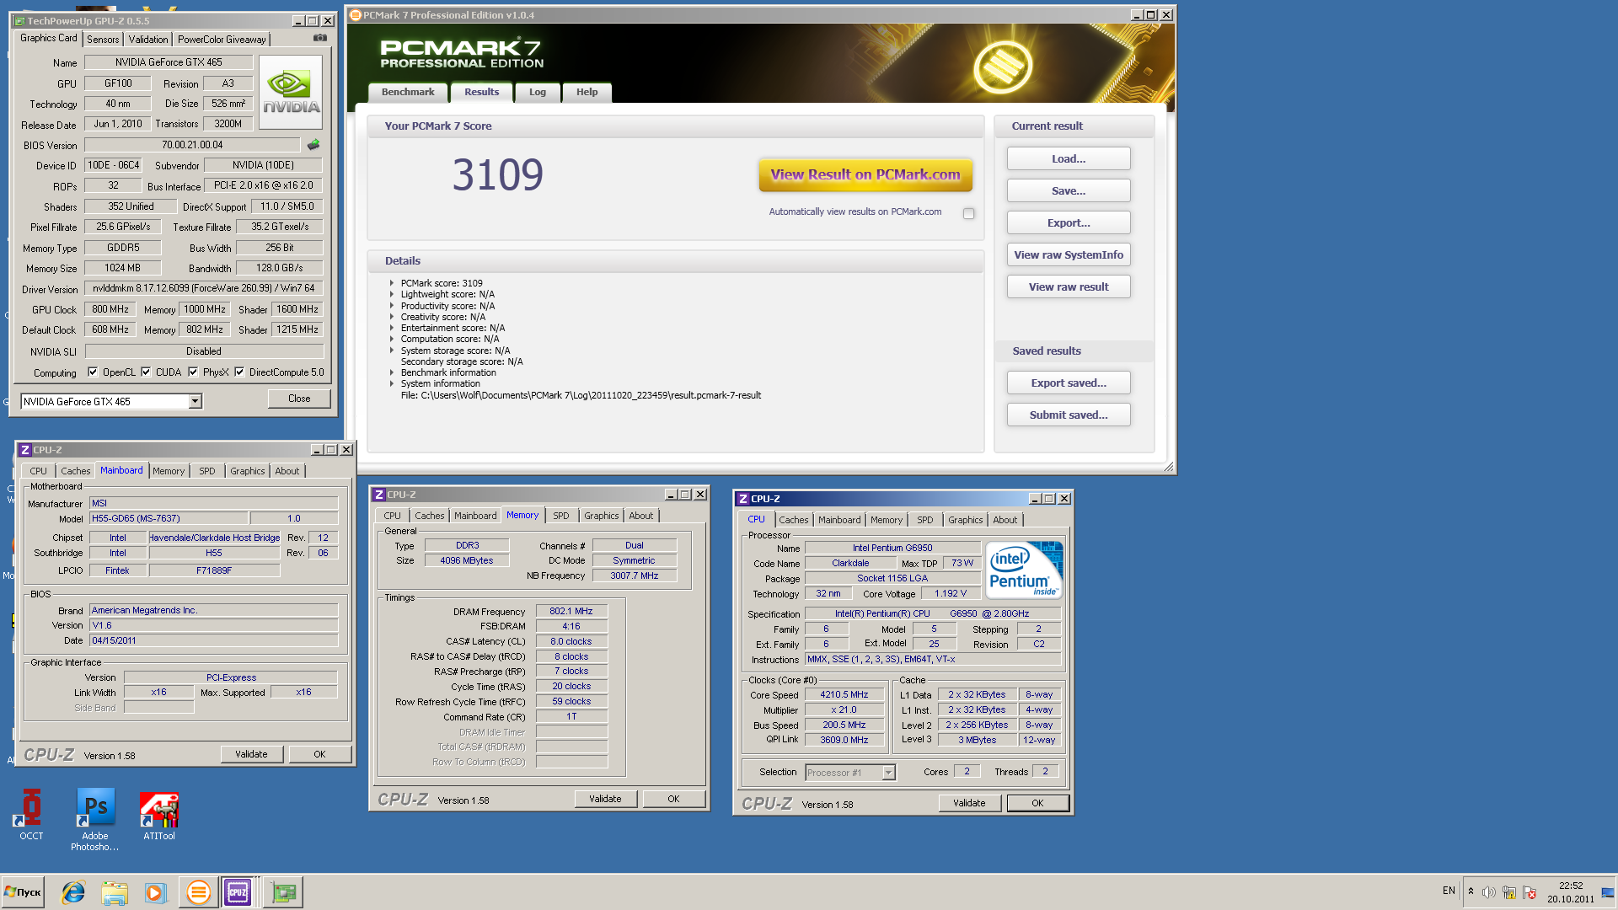Click the PCMark score 3109 number
Image resolution: width=1618 pixels, height=910 pixels.
click(x=497, y=175)
